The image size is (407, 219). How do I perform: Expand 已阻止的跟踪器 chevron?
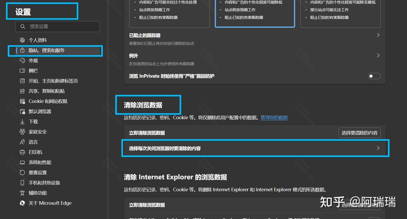point(378,35)
